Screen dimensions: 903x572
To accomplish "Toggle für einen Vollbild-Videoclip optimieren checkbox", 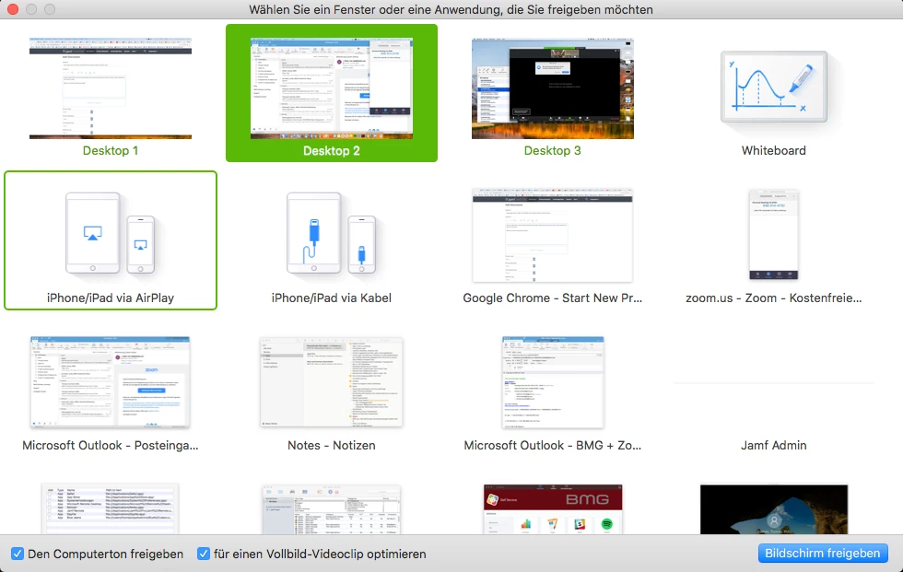I will click(204, 554).
